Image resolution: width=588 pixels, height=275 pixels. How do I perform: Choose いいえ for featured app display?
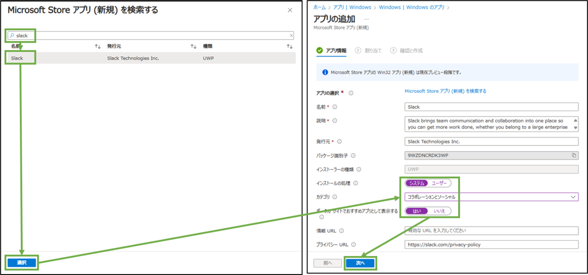click(440, 211)
